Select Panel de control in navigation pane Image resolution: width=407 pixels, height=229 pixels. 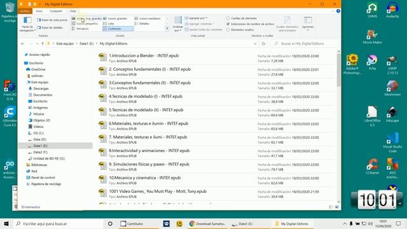tap(43, 177)
